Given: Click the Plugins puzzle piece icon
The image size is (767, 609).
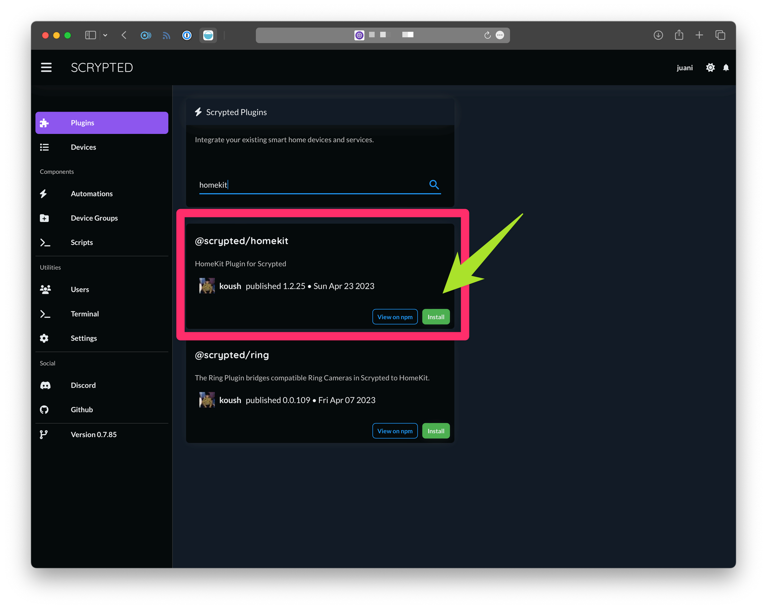Looking at the screenshot, I should [44, 123].
